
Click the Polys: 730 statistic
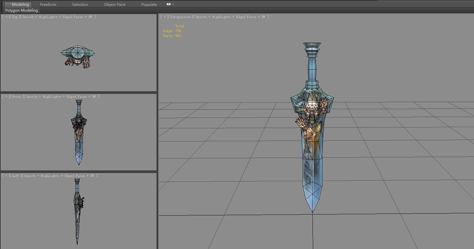pyautogui.click(x=172, y=31)
